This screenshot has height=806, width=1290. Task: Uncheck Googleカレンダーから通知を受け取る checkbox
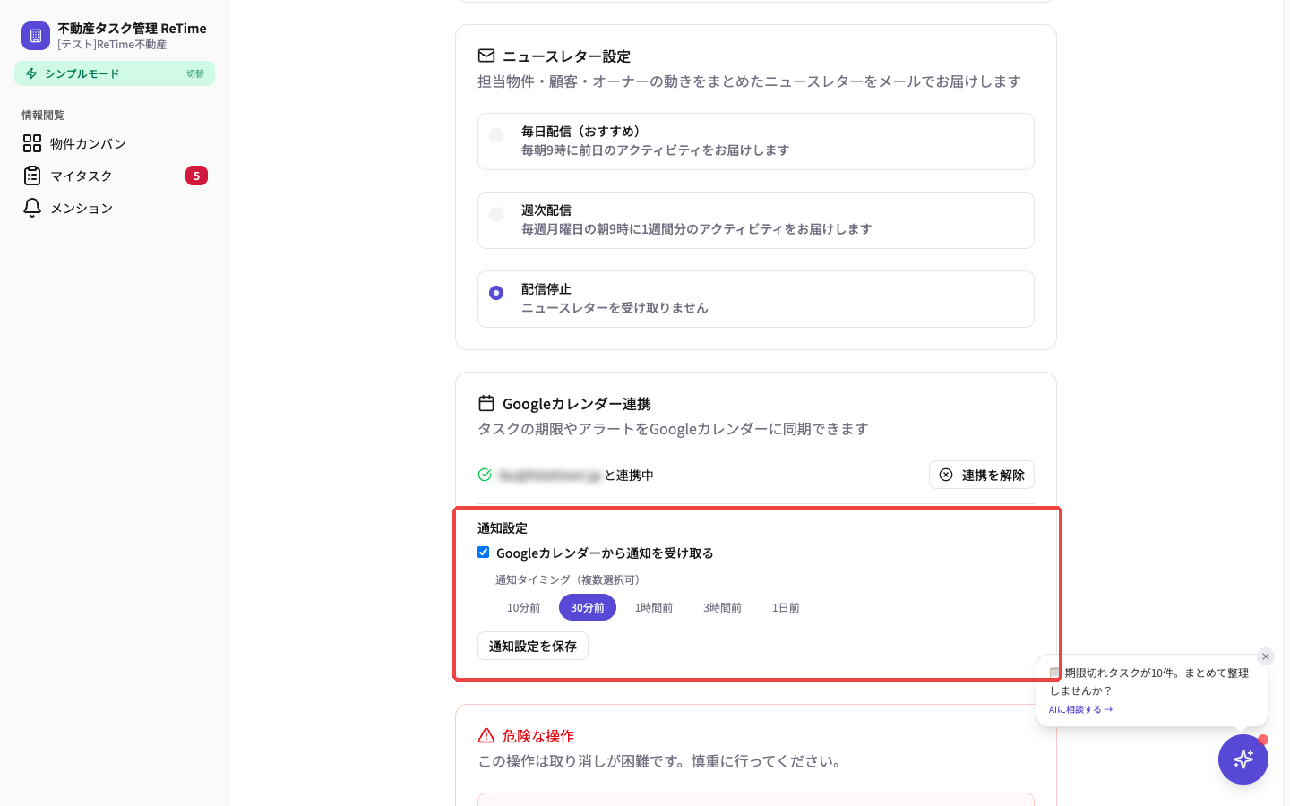(x=484, y=553)
